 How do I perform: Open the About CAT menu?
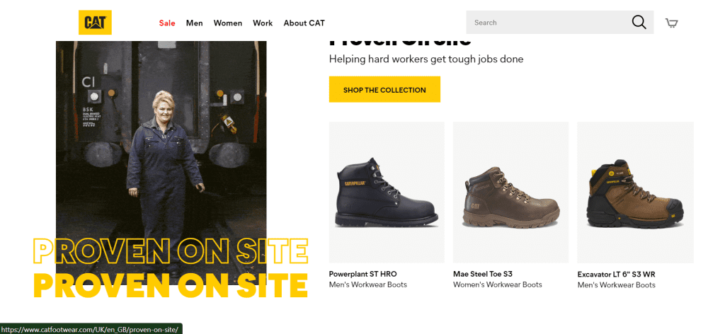(304, 23)
